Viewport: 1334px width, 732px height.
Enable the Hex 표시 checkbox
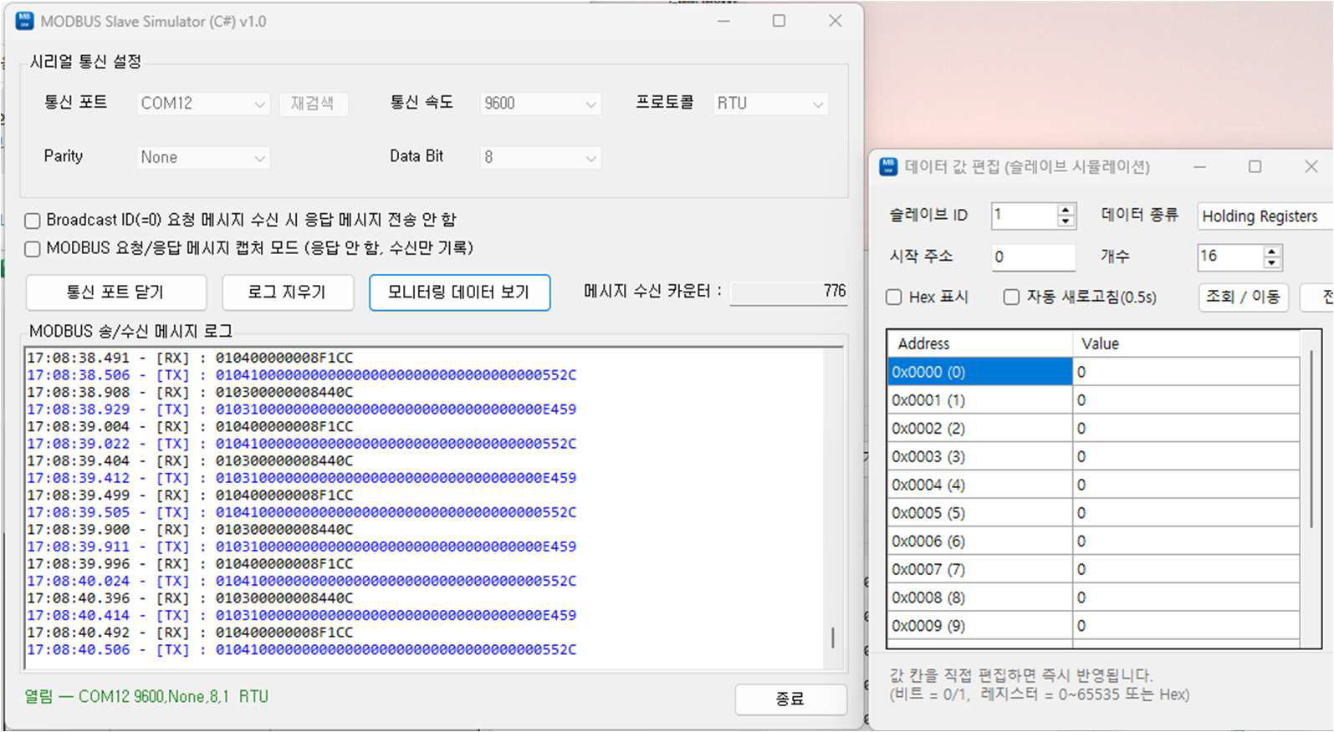tap(894, 297)
